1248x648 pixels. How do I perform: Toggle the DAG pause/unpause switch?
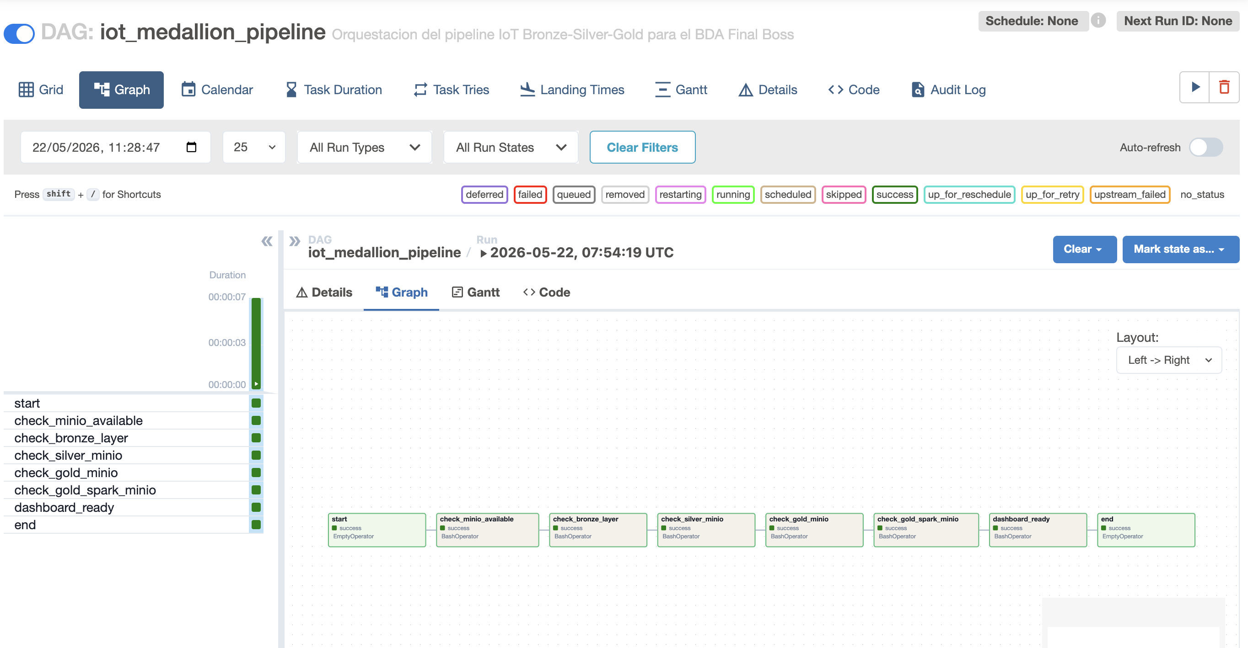pos(19,33)
